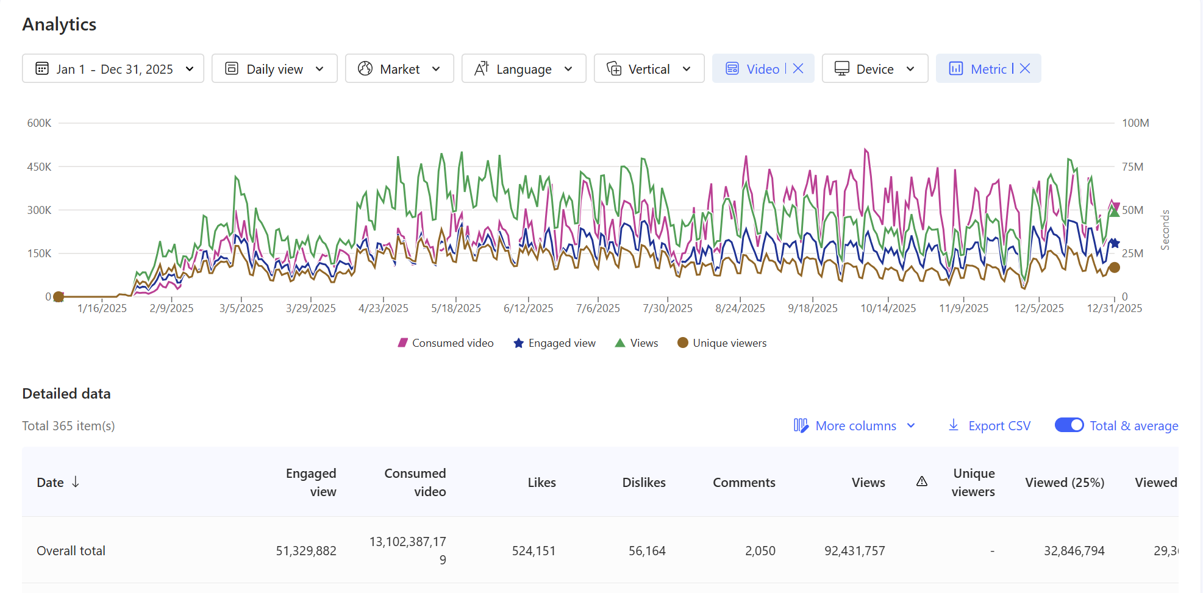Viewport: 1203px width, 593px height.
Task: Click the Viewed (25%) column header
Action: point(1065,482)
